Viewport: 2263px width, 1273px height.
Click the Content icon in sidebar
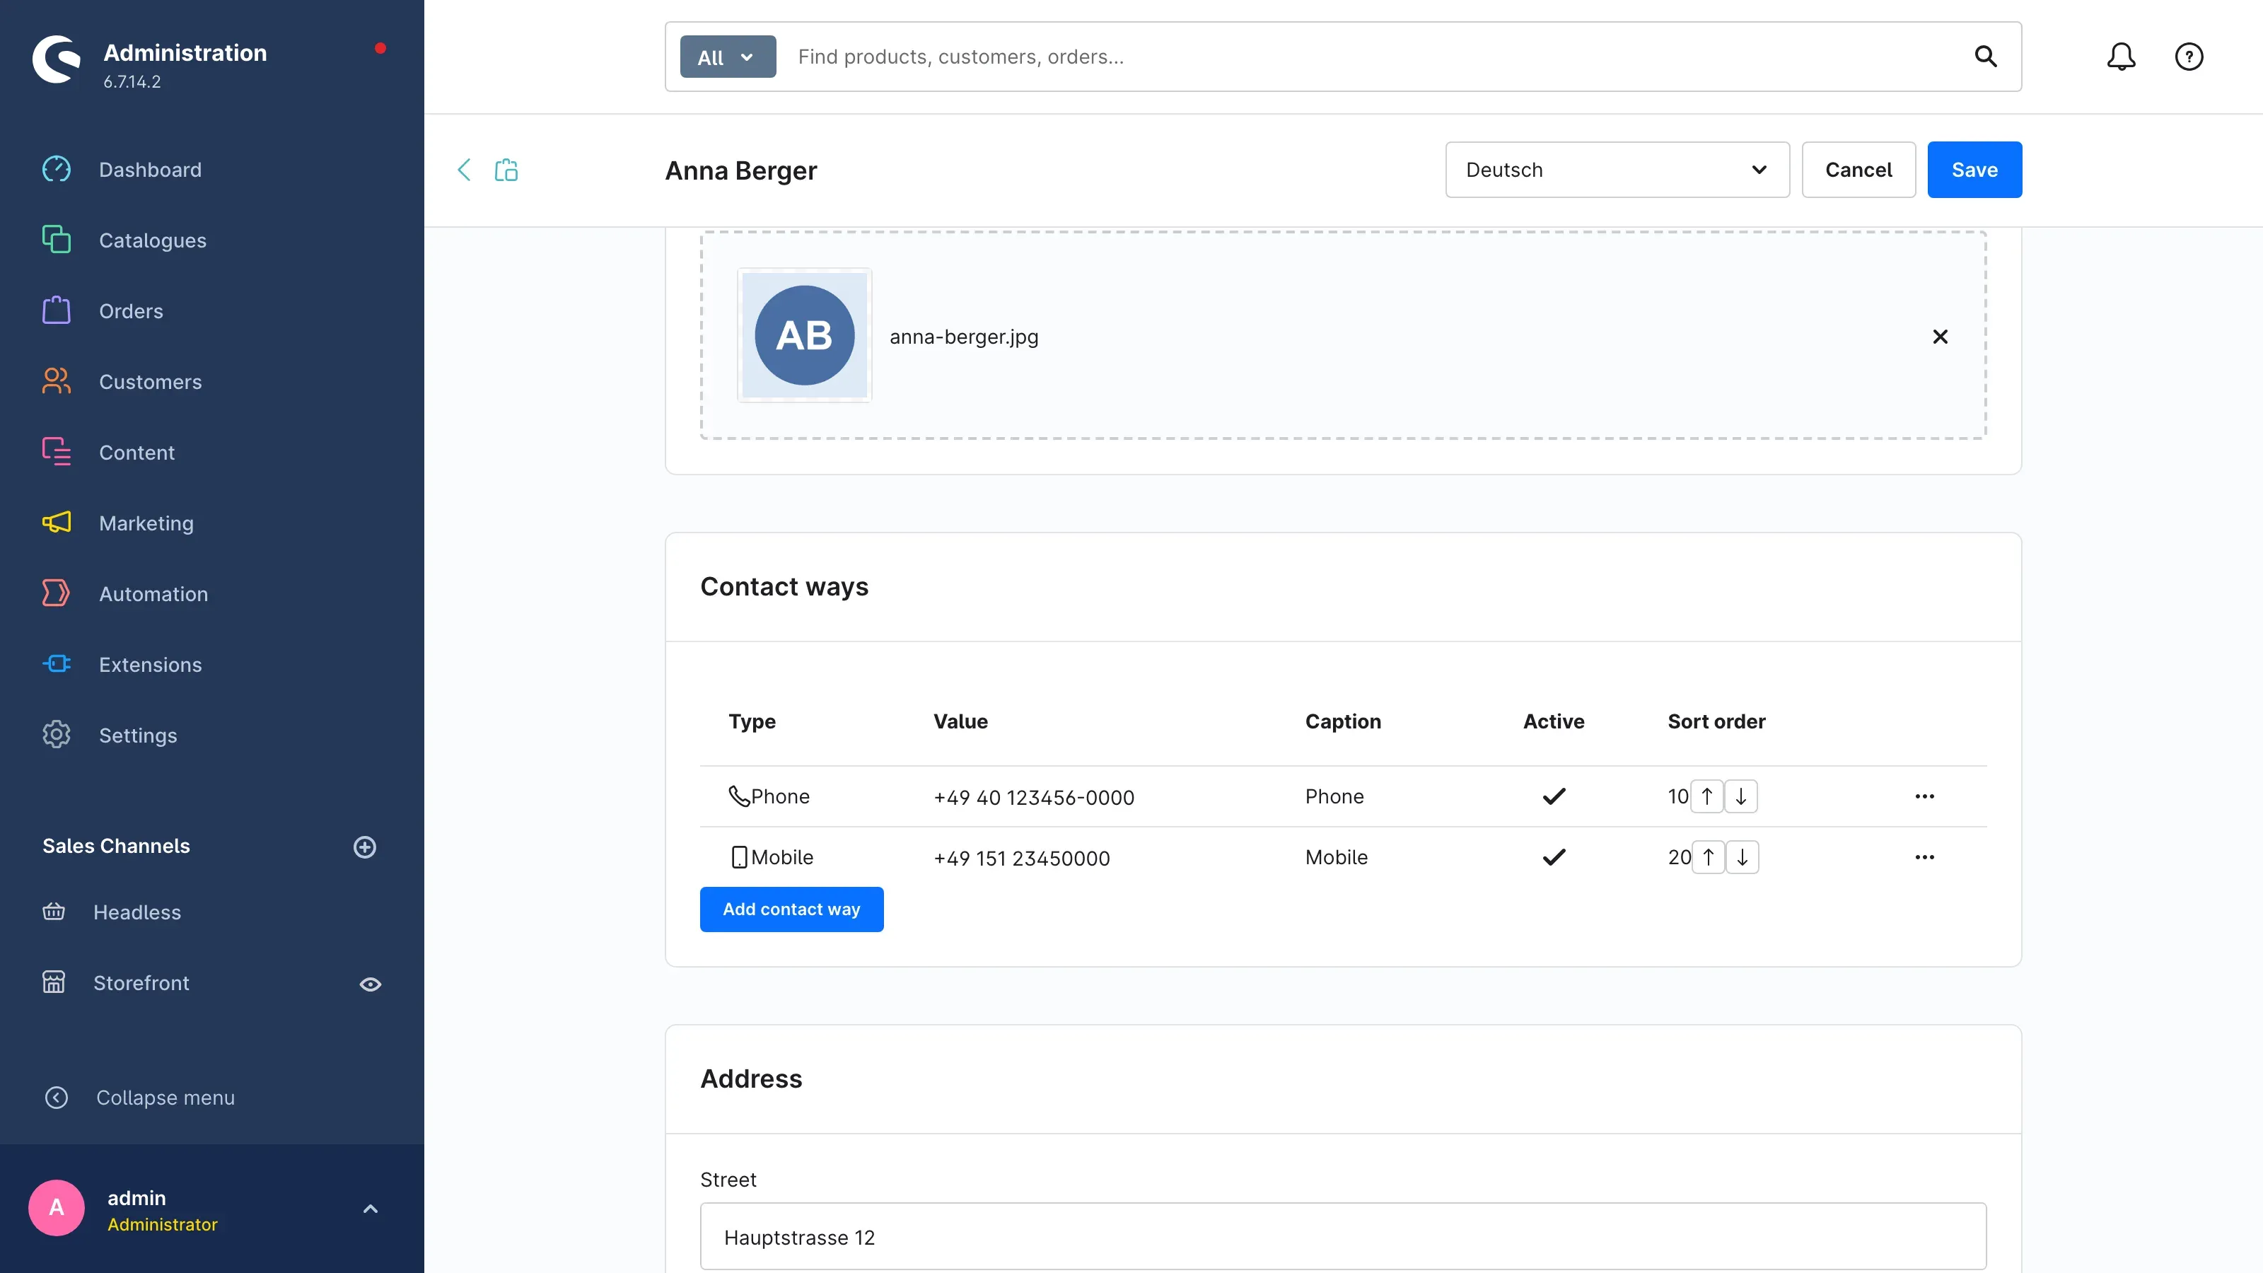(x=57, y=452)
